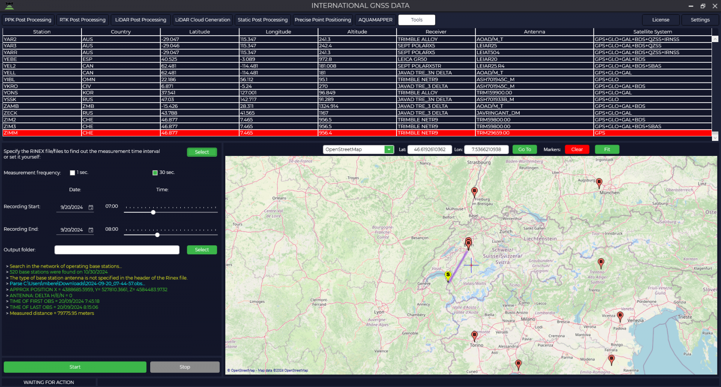Open the Recording Start date calendar picker

[91, 207]
